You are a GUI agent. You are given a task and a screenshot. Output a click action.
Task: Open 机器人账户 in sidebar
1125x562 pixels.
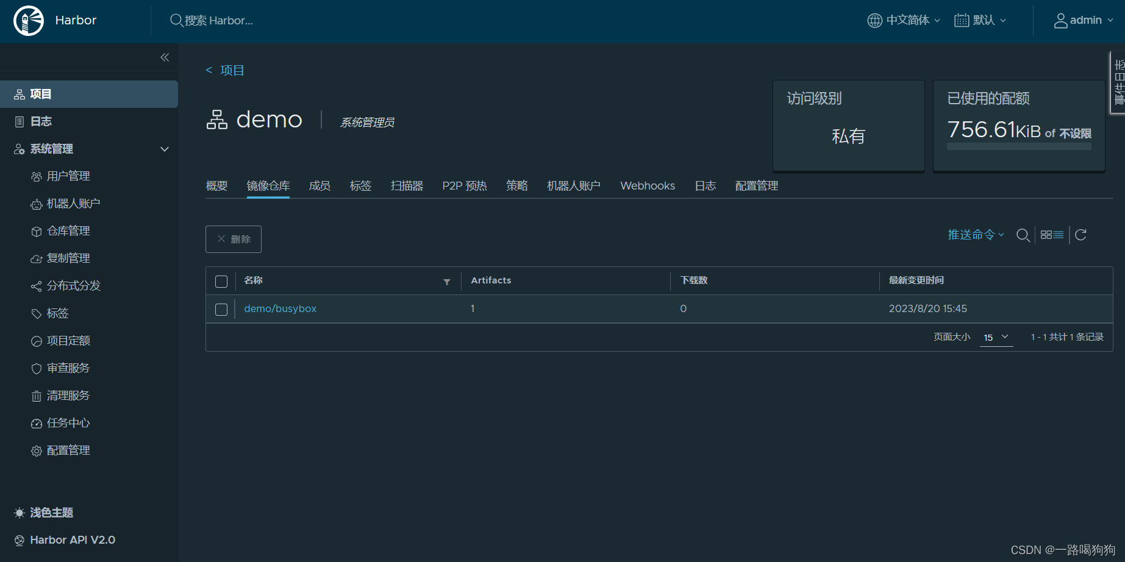point(73,204)
